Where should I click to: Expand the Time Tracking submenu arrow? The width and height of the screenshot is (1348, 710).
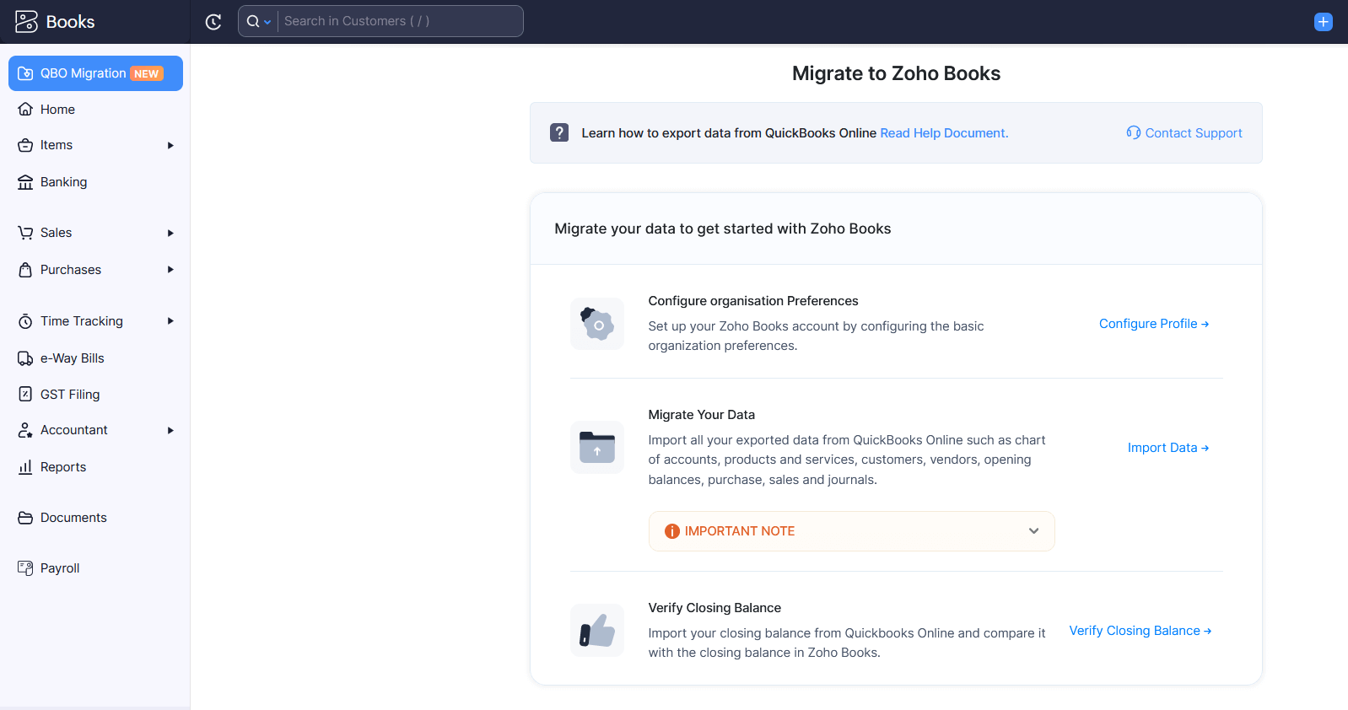[x=170, y=321]
